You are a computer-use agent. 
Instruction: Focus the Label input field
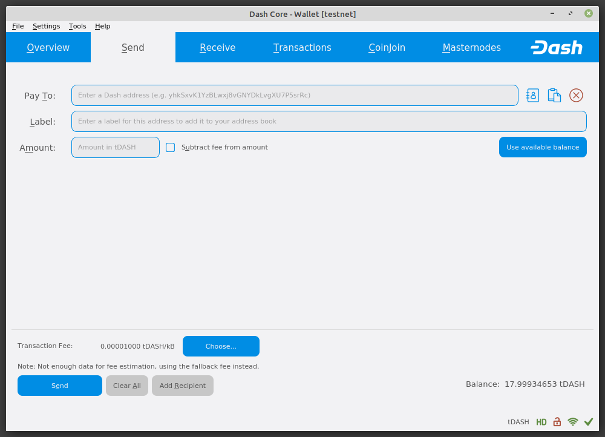329,121
